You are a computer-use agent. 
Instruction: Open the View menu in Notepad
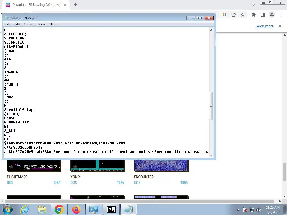tap(42, 24)
